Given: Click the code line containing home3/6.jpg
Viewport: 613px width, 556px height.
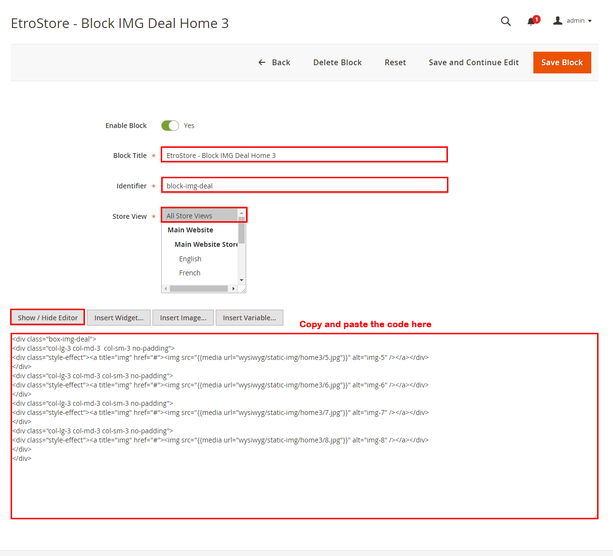Looking at the screenshot, I should [x=220, y=385].
